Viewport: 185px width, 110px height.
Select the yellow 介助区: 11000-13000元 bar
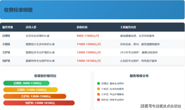tap(30, 90)
